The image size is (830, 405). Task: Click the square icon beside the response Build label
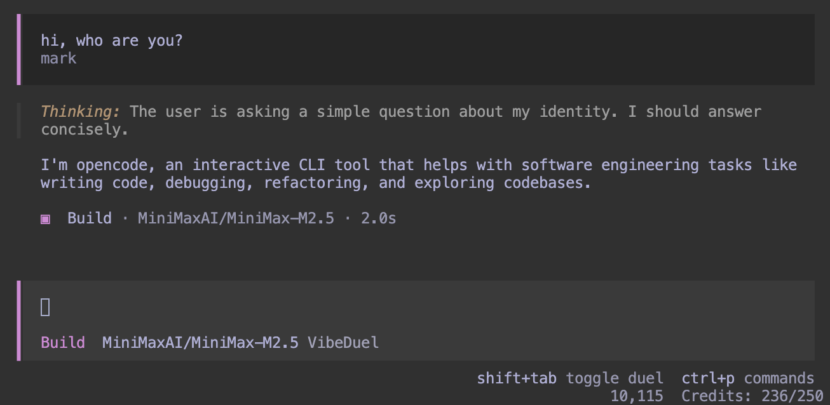pyautogui.click(x=46, y=219)
